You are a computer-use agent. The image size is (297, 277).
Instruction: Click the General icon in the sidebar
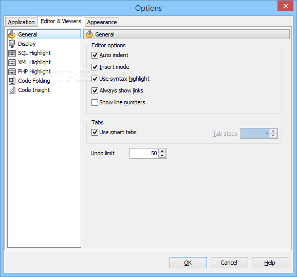12,34
